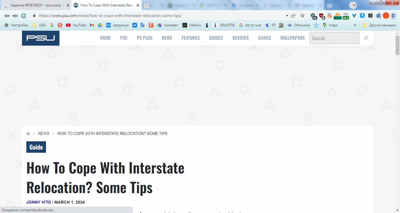Click the article headline 'How To Cope With Interstate Relocation? Some Tips'

[x=105, y=178]
